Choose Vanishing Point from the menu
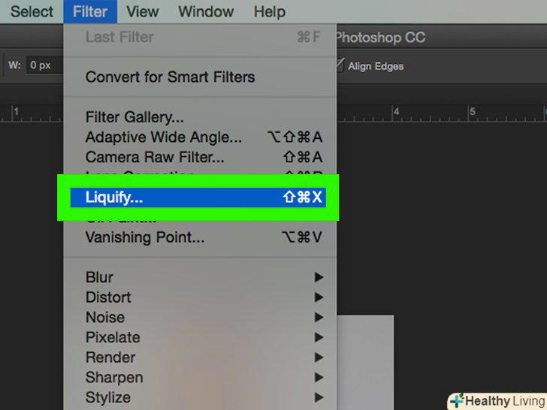Image resolution: width=547 pixels, height=410 pixels. pyautogui.click(x=144, y=237)
